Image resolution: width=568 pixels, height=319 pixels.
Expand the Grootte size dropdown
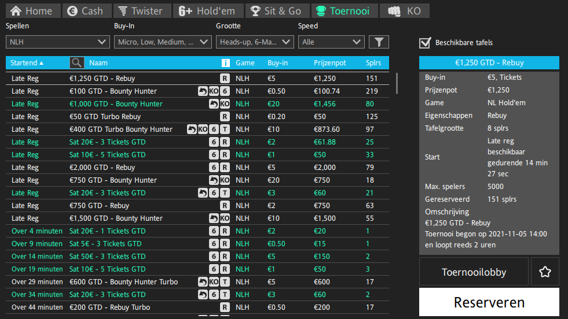coord(255,42)
